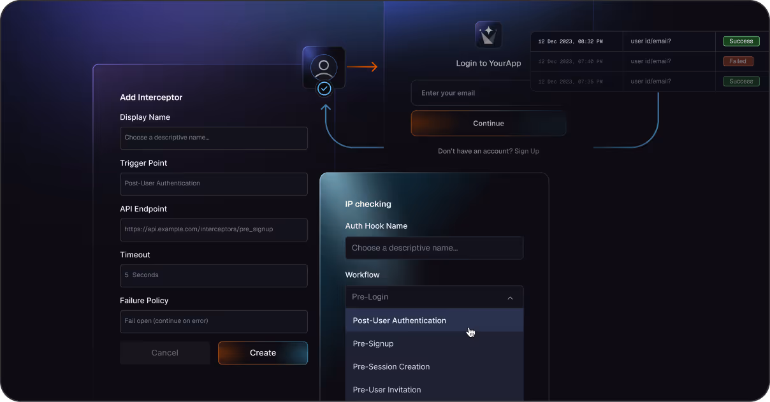Click the Cancel button in Add Interceptor
770x402 pixels.
164,353
